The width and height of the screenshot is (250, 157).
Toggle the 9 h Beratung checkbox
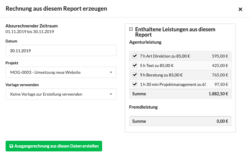point(135,75)
